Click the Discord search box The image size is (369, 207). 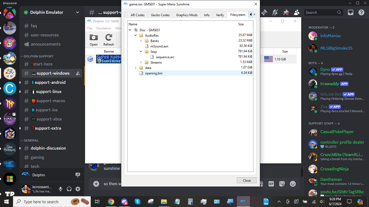coord(323,12)
